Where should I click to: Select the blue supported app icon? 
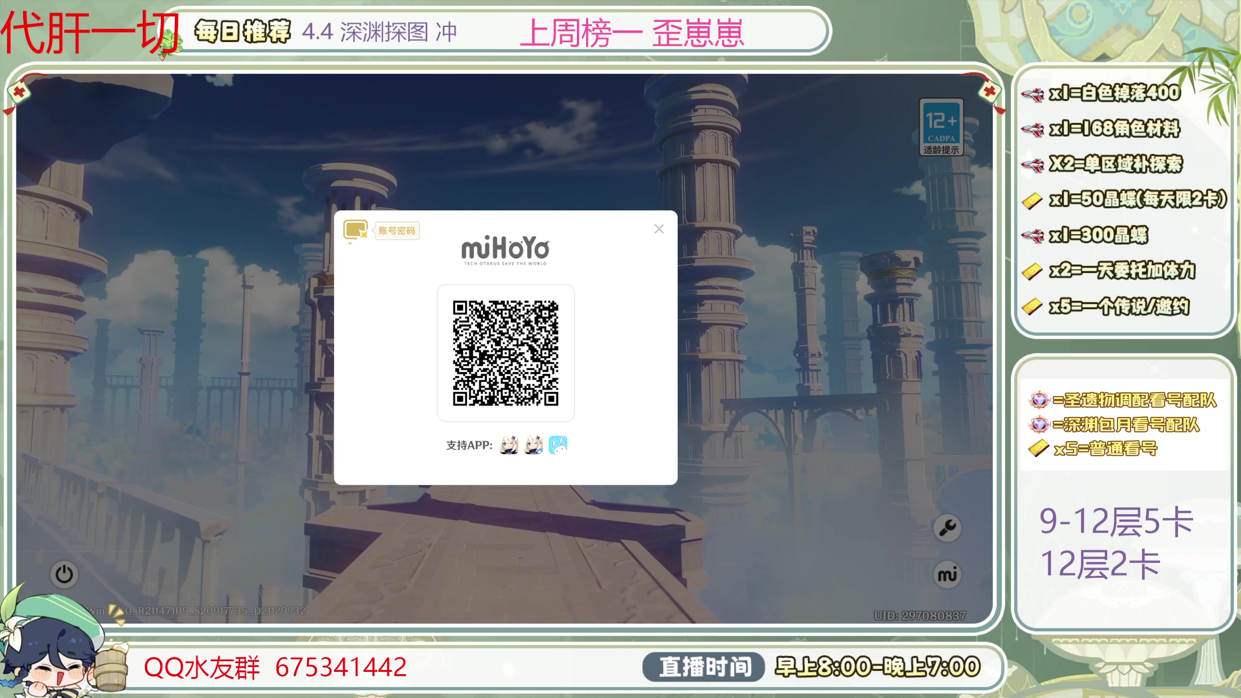pos(558,444)
